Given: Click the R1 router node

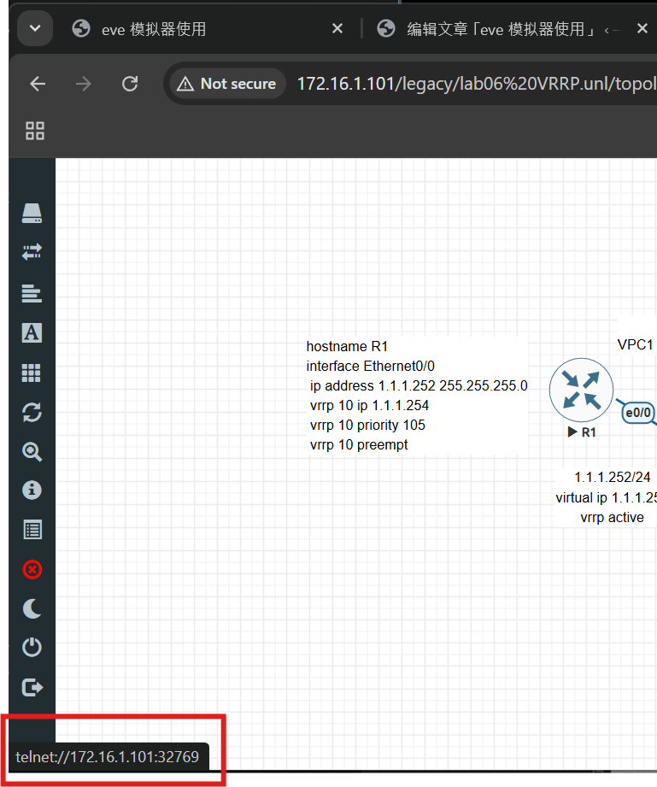Looking at the screenshot, I should [x=581, y=390].
